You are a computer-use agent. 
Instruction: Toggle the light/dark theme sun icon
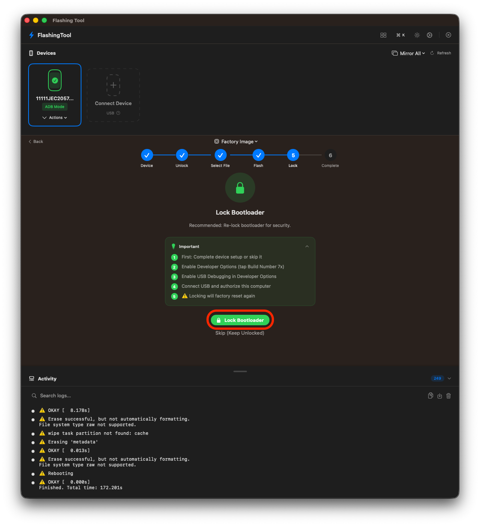(417, 35)
